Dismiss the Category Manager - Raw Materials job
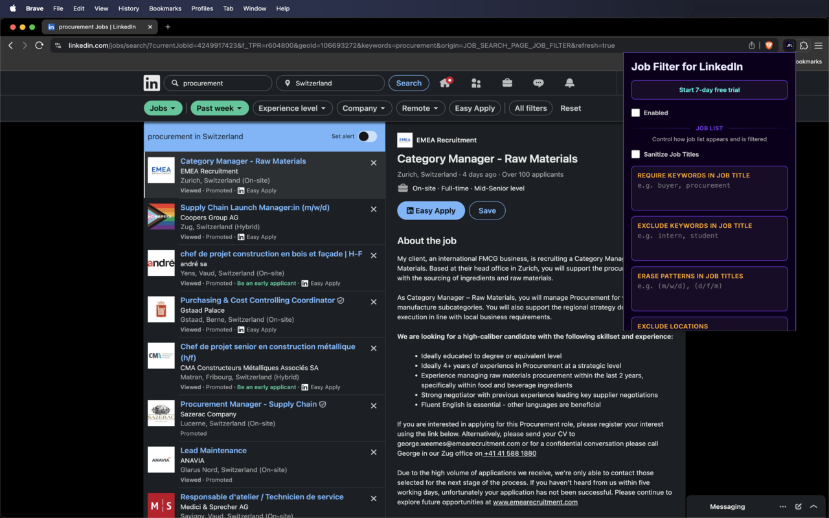 [374, 163]
